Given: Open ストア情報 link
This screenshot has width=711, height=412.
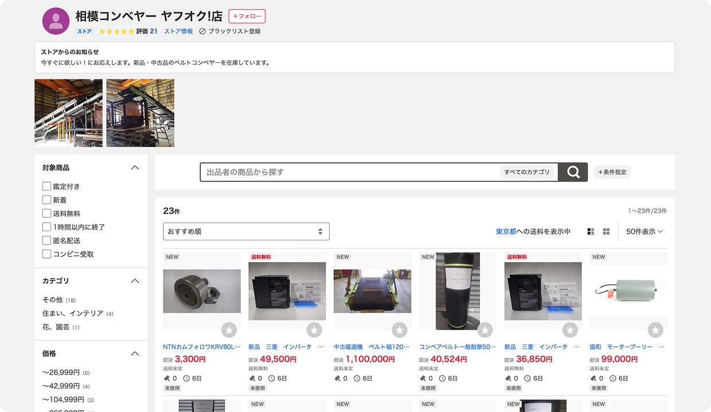Looking at the screenshot, I should pyautogui.click(x=178, y=31).
